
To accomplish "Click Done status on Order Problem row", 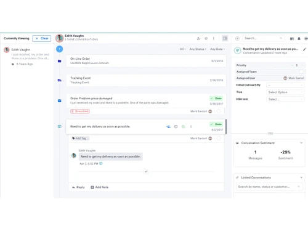I will pyautogui.click(x=216, y=99).
